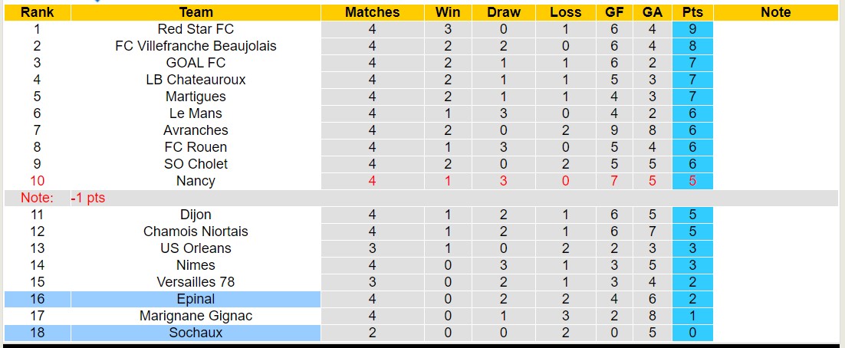Click the highlighted Sochaux team name
The image size is (845, 348).
point(196,333)
